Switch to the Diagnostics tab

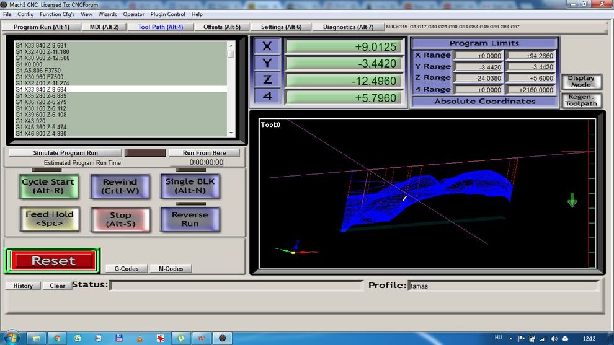click(x=347, y=27)
